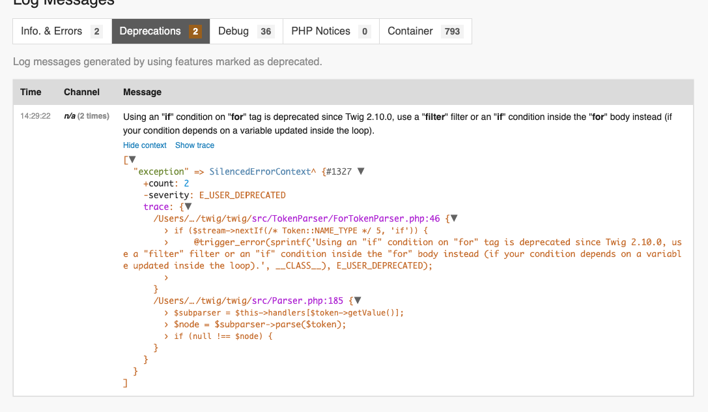Click the Debug count badge 36
The image size is (708, 412).
pos(266,32)
